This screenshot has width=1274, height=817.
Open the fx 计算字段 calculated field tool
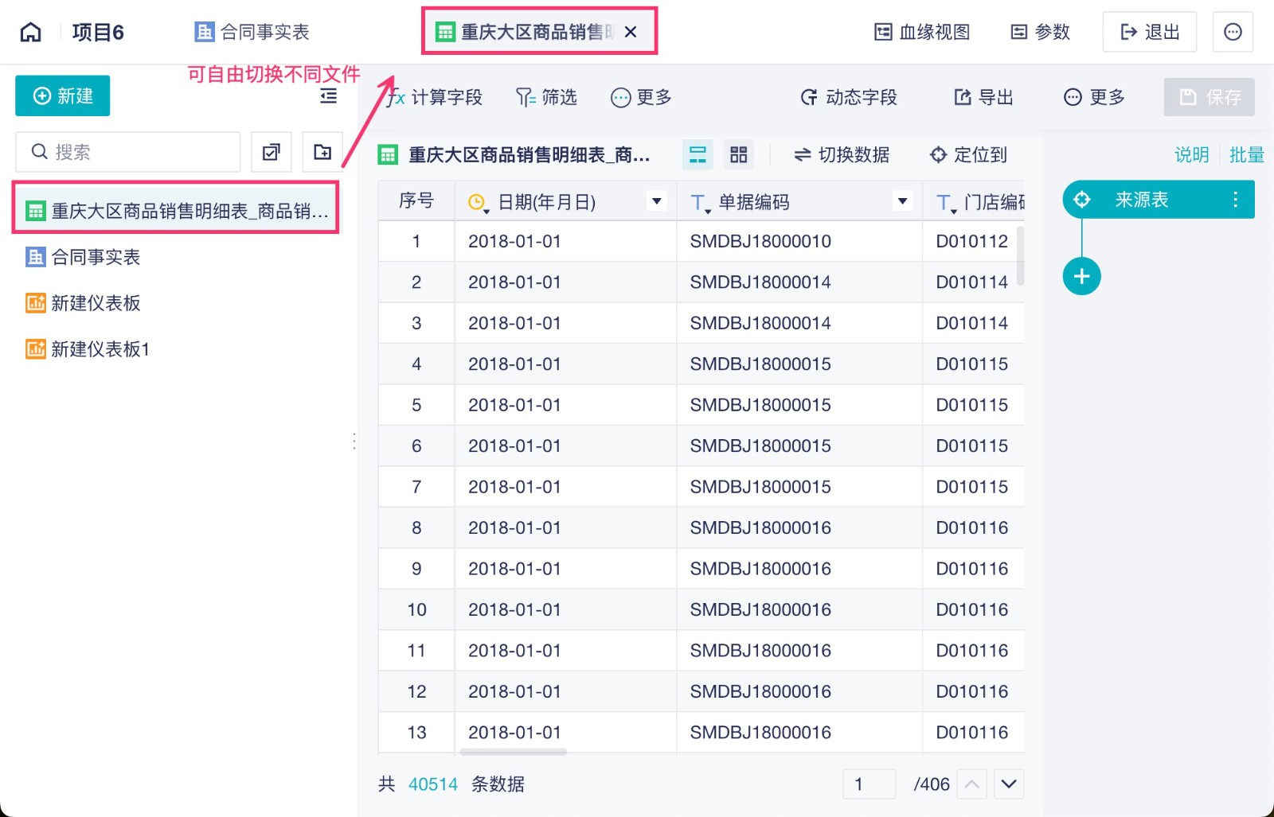(x=433, y=97)
